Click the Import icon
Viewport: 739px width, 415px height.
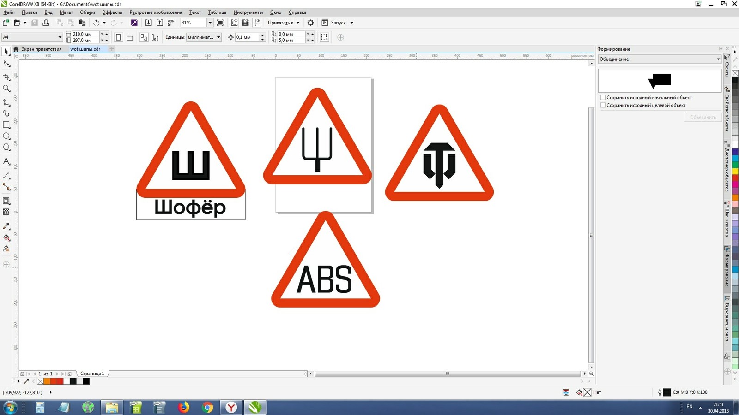coord(148,23)
